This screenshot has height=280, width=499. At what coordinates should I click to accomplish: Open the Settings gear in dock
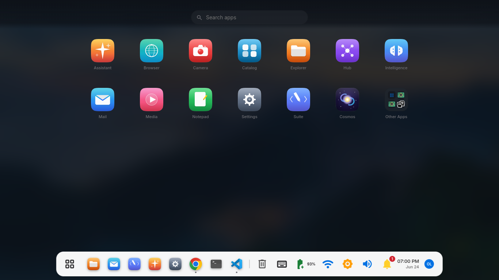(175, 264)
